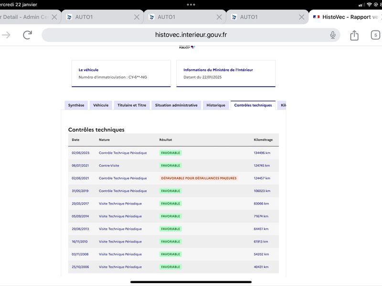Select the date 02/06/2023

tap(80, 153)
